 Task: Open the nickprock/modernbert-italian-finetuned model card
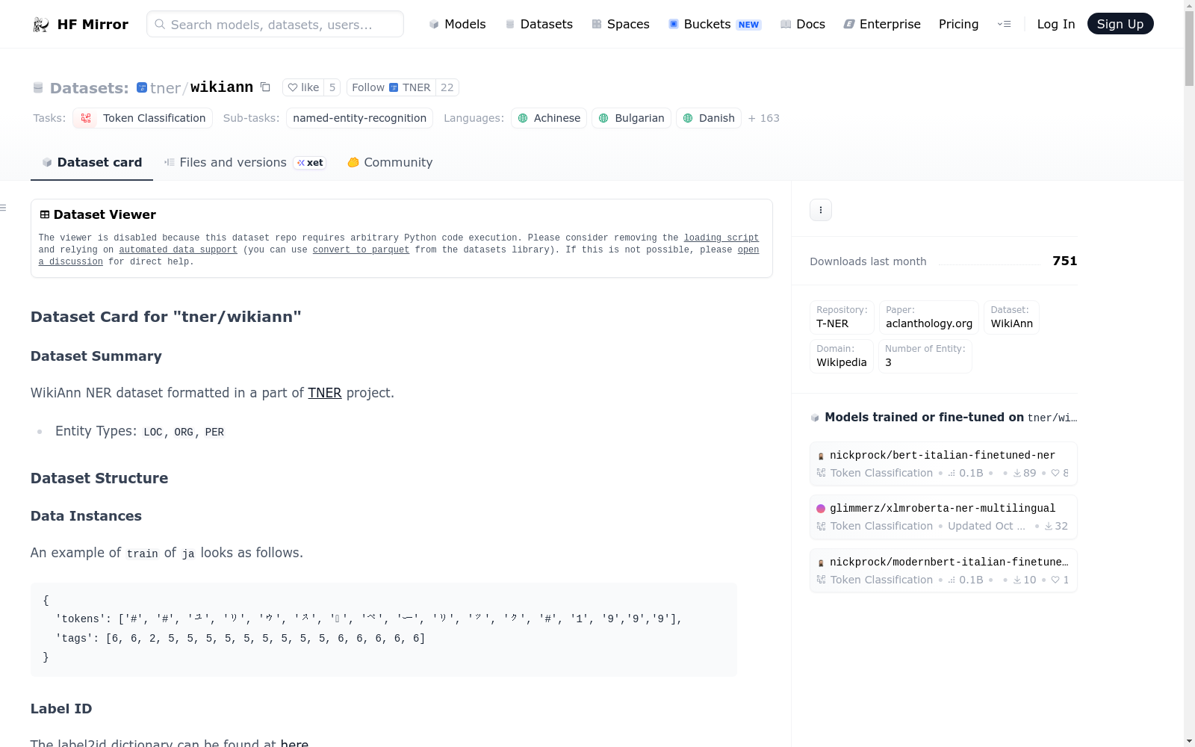pyautogui.click(x=943, y=571)
